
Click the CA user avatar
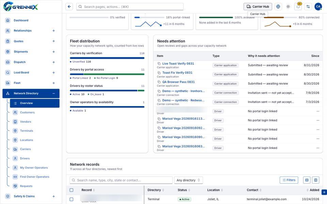point(318,7)
